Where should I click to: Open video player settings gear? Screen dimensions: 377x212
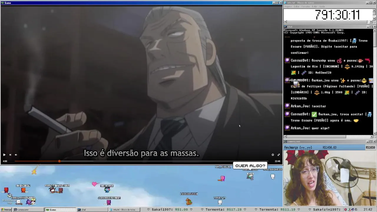273,155
